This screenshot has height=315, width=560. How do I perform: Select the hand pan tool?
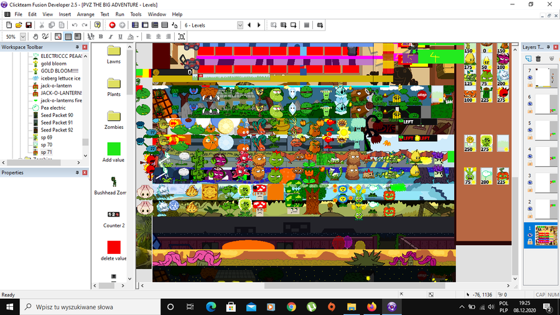35,37
